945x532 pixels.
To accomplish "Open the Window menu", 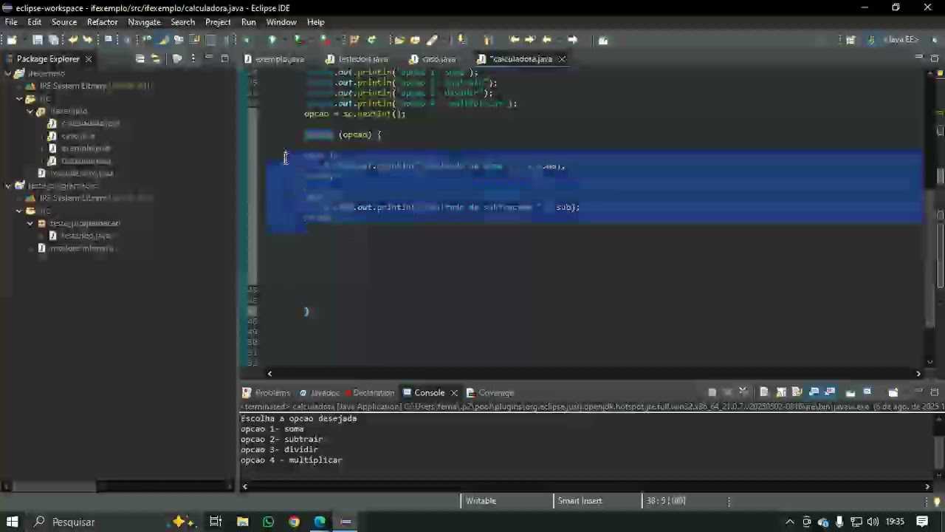I will click(x=281, y=22).
